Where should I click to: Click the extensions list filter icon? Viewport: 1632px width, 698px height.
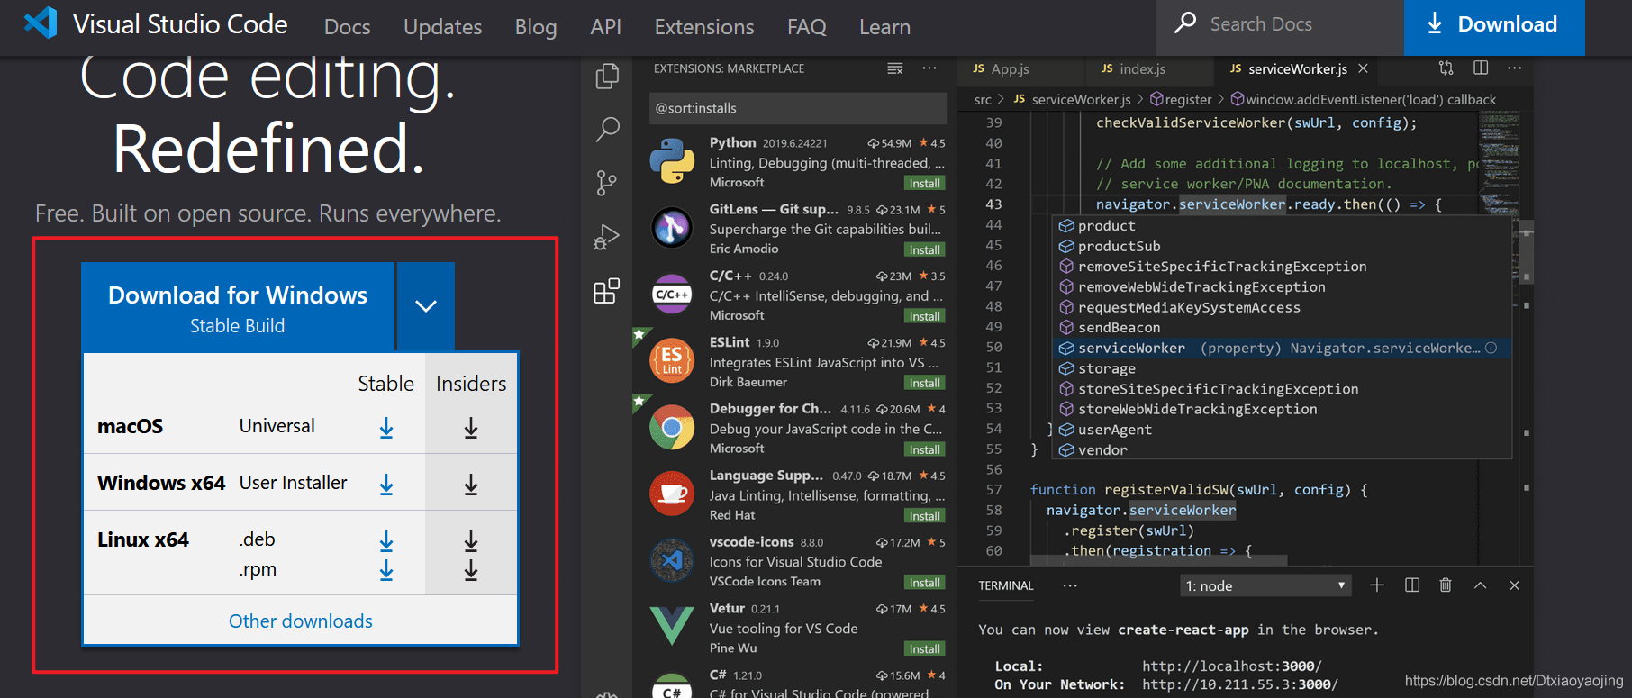click(x=895, y=68)
